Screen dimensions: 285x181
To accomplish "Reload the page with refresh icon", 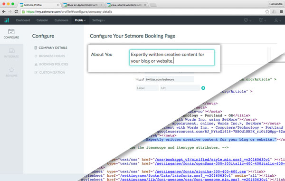I will click(x=16, y=11).
